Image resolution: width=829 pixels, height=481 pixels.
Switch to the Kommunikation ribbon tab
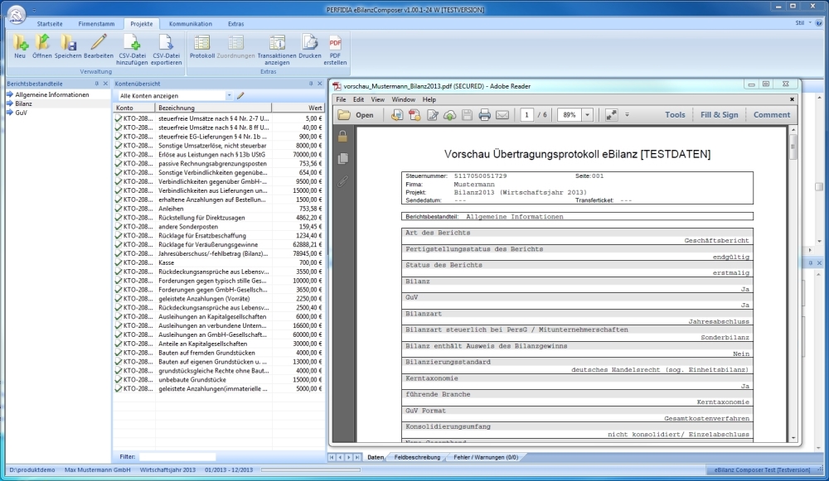(191, 24)
